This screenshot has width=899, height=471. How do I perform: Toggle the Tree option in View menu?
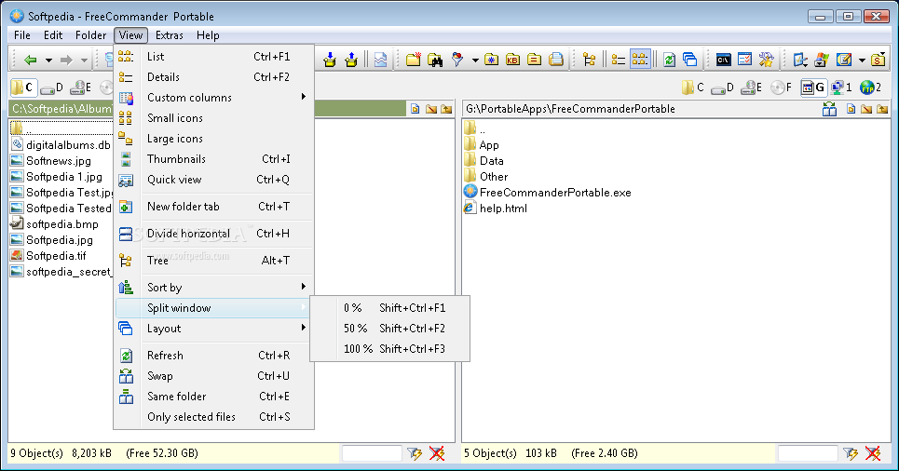click(x=214, y=261)
